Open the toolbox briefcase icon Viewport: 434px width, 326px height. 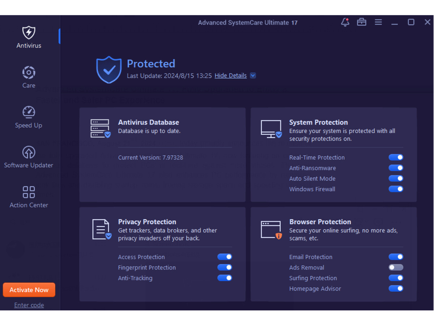tap(362, 22)
